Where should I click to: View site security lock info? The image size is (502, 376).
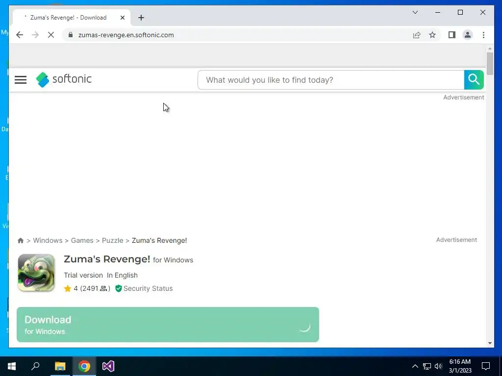tap(71, 35)
